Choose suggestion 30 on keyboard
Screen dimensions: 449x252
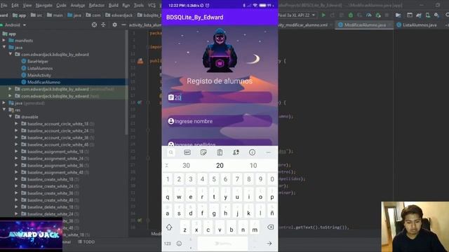click(187, 165)
